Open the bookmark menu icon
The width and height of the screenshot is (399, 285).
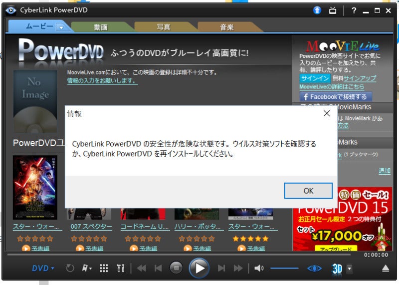(86, 268)
